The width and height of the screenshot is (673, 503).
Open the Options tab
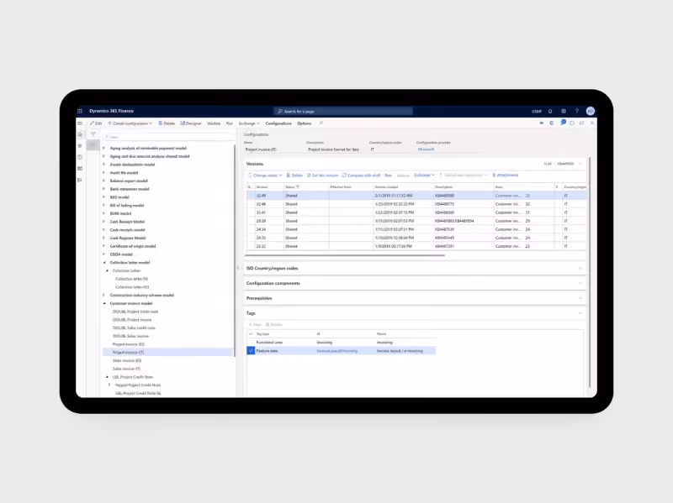click(305, 123)
